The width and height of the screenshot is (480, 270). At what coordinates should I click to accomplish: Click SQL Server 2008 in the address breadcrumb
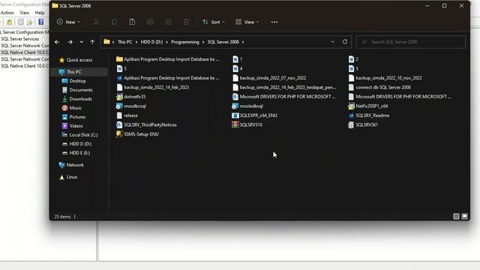tap(223, 42)
